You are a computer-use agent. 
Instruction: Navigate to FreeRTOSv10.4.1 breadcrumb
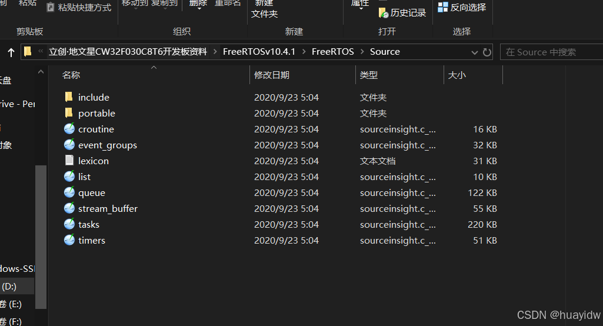[259, 52]
